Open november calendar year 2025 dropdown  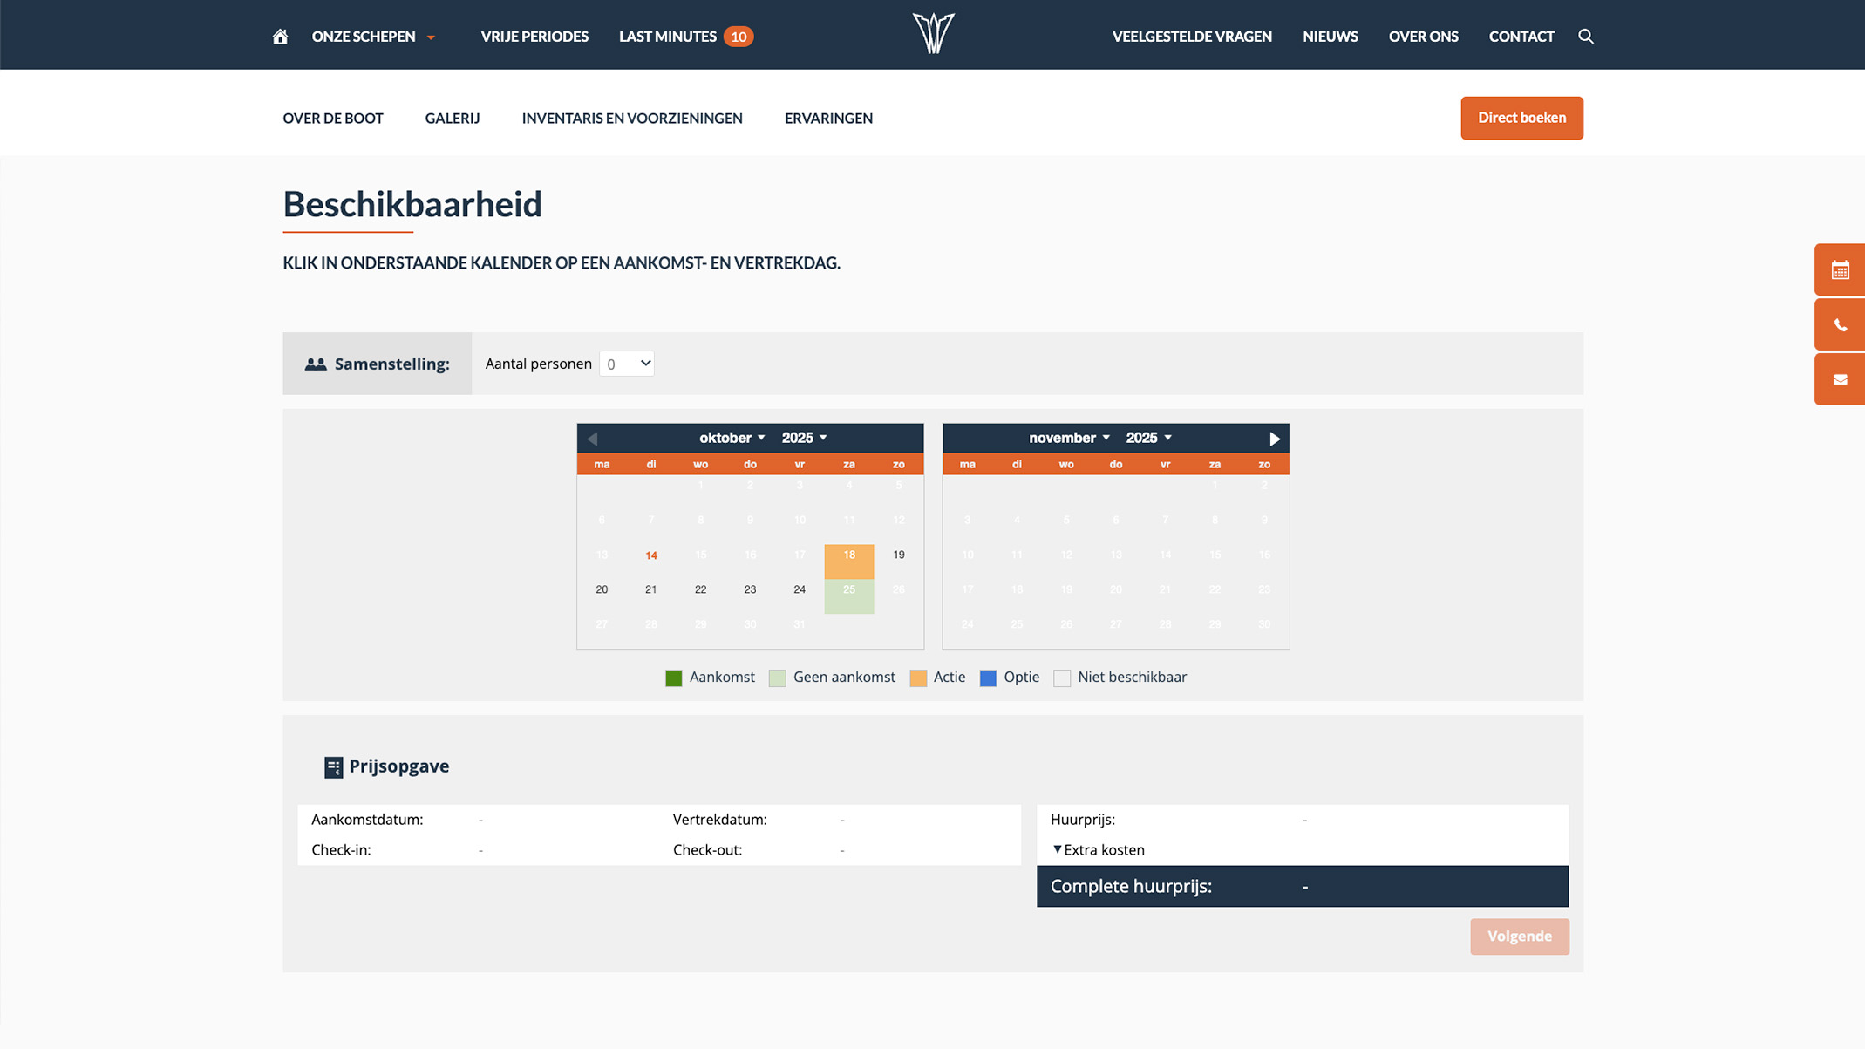click(1148, 438)
